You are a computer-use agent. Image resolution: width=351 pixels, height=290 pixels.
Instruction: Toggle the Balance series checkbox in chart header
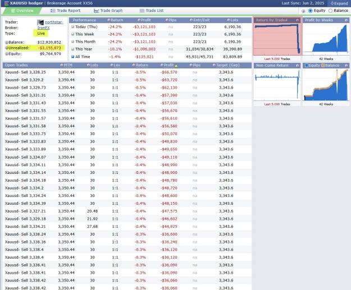click(323, 66)
